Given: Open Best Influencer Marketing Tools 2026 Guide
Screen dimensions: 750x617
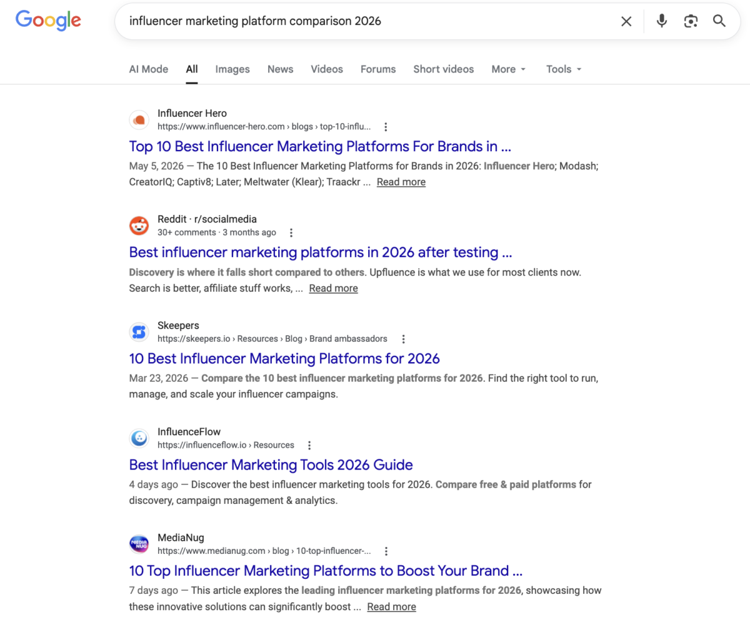Looking at the screenshot, I should click(x=271, y=465).
